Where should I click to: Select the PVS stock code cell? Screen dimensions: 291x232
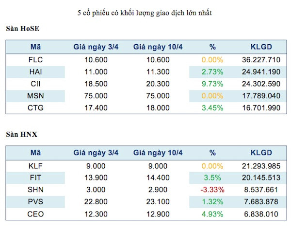35,201
